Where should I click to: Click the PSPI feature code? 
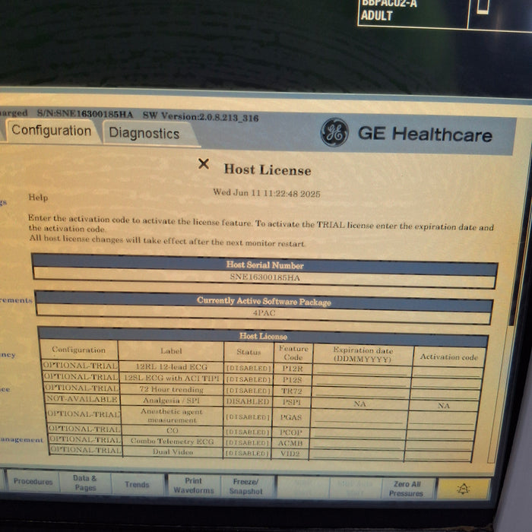point(291,402)
